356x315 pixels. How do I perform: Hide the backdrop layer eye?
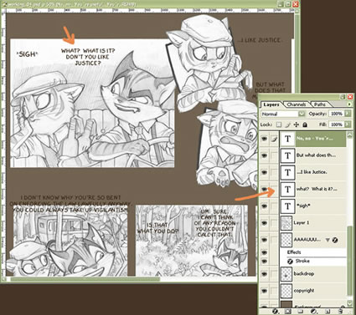[264, 274]
